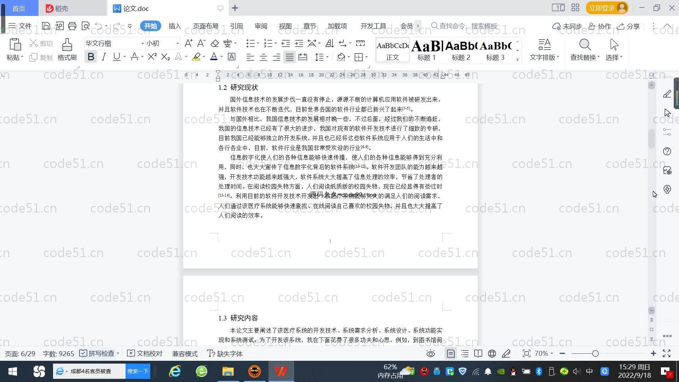Click the Login (立即登录) button
The width and height of the screenshot is (679, 382).
[607, 8]
